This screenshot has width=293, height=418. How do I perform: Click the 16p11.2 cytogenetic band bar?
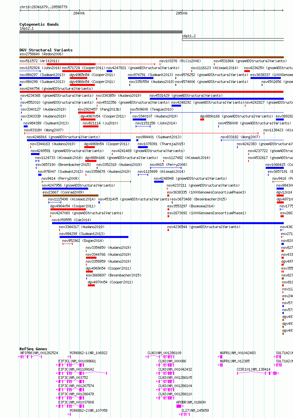click(x=233, y=39)
